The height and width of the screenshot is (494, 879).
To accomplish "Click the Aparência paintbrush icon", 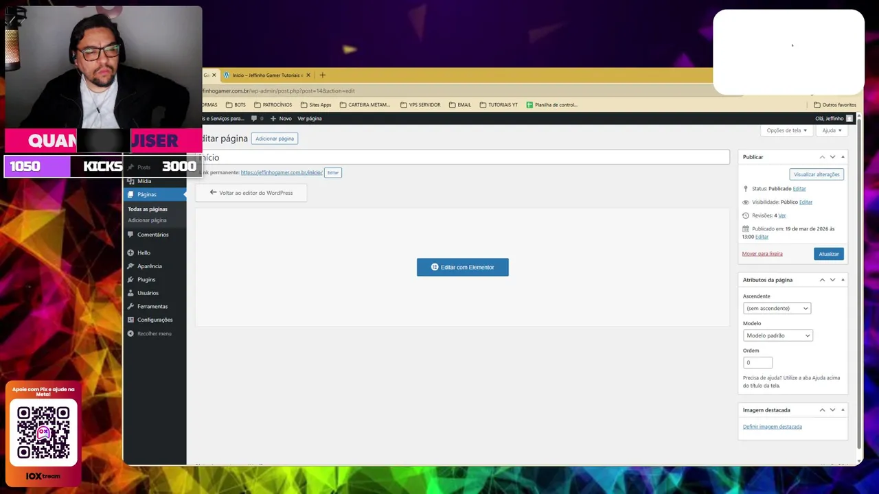I will coord(130,266).
